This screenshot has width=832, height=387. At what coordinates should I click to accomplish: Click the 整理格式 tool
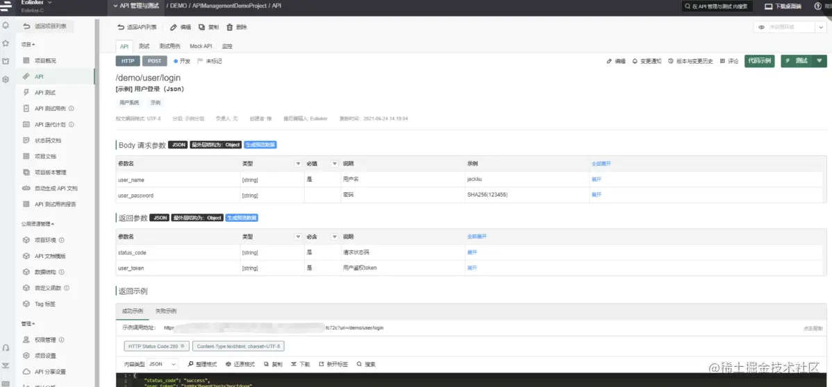tap(203, 364)
